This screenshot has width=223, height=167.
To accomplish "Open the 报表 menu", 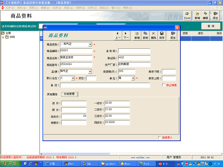I will (81, 8).
